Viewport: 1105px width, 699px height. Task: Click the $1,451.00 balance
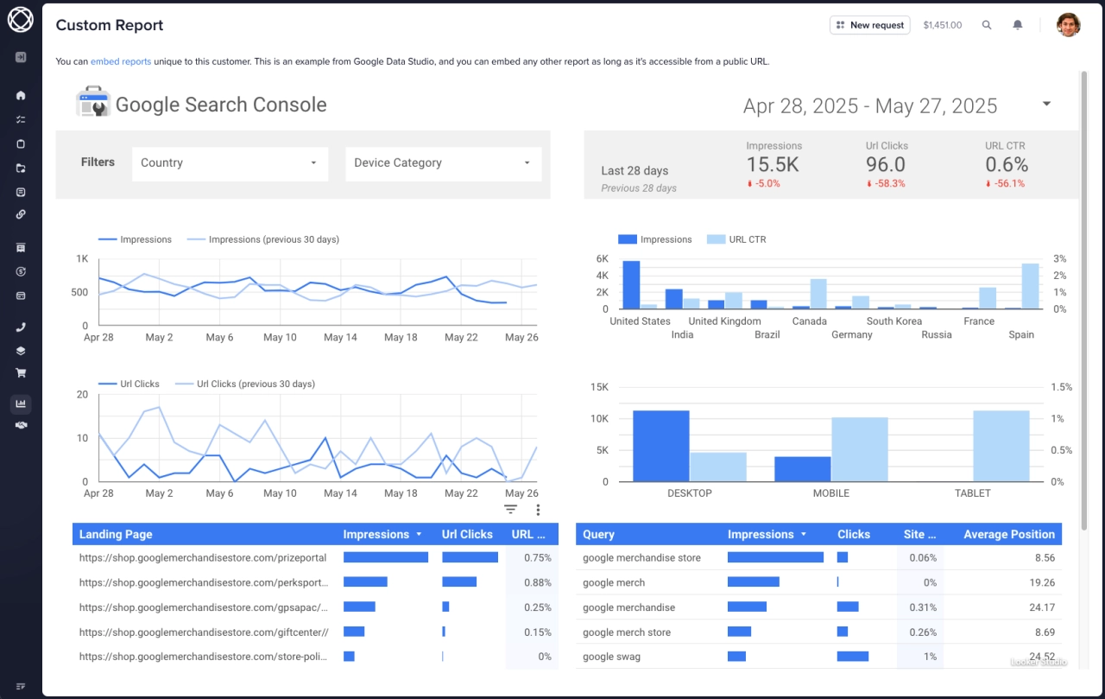942,25
